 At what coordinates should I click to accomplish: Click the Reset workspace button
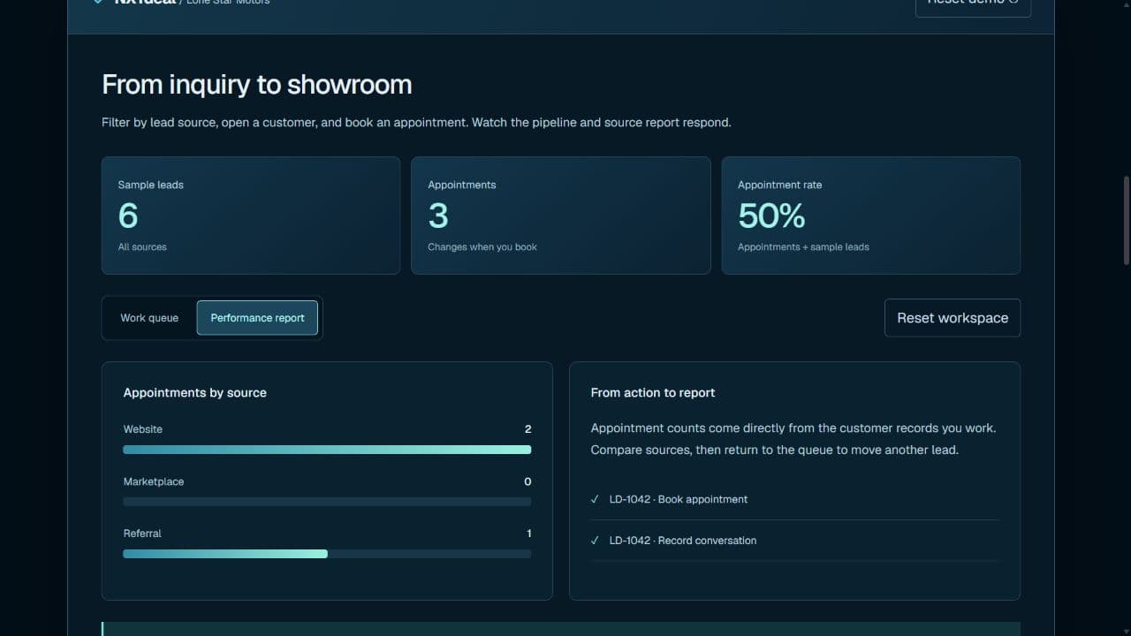click(x=953, y=318)
